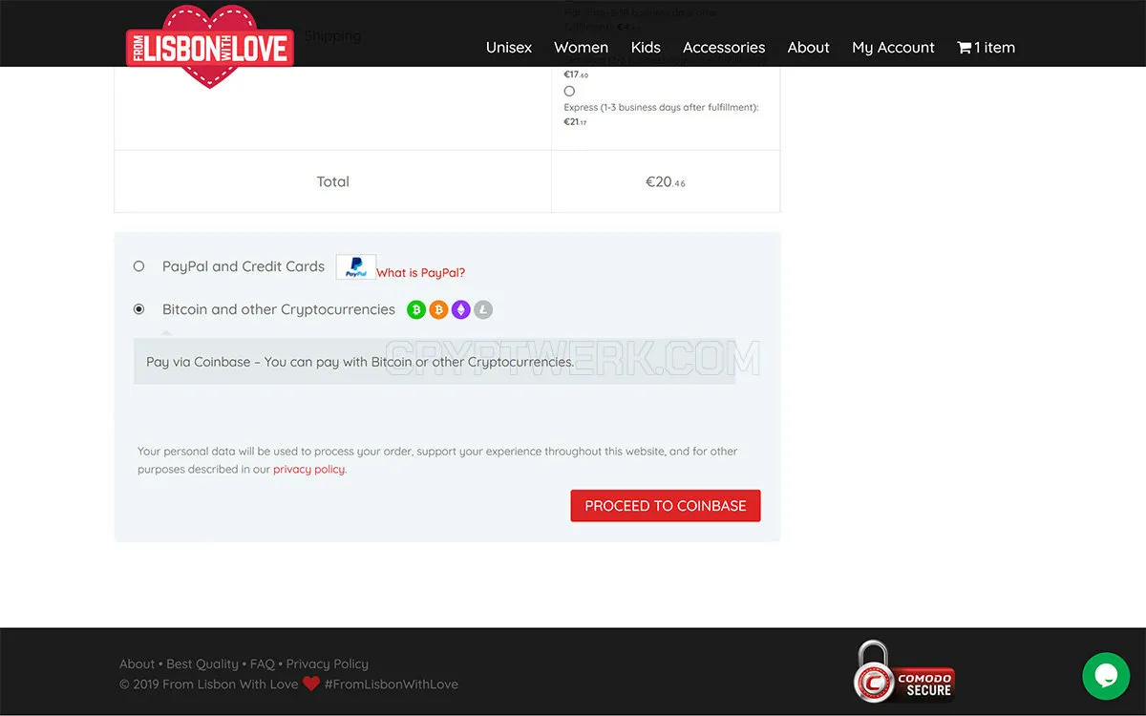Viewport: 1146px width, 716px height.
Task: Open the Best Quality footer link
Action: pos(202,663)
